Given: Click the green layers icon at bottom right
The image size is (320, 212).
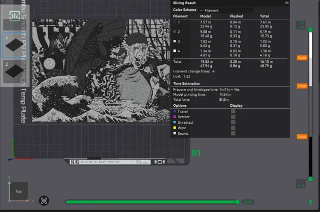Looking at the screenshot, I should coord(310,202).
